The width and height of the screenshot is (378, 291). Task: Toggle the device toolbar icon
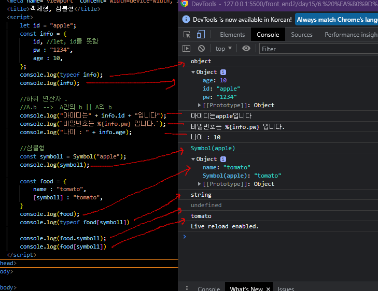(201, 34)
